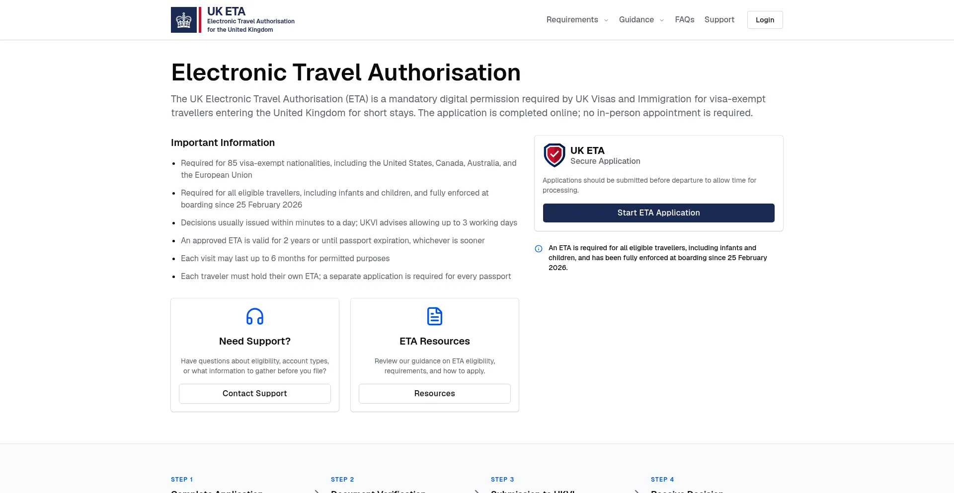This screenshot has height=493, width=954.
Task: Click the STEP 2 label
Action: (x=342, y=480)
